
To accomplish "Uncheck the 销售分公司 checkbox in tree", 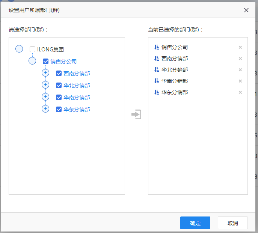I will pyautogui.click(x=46, y=61).
